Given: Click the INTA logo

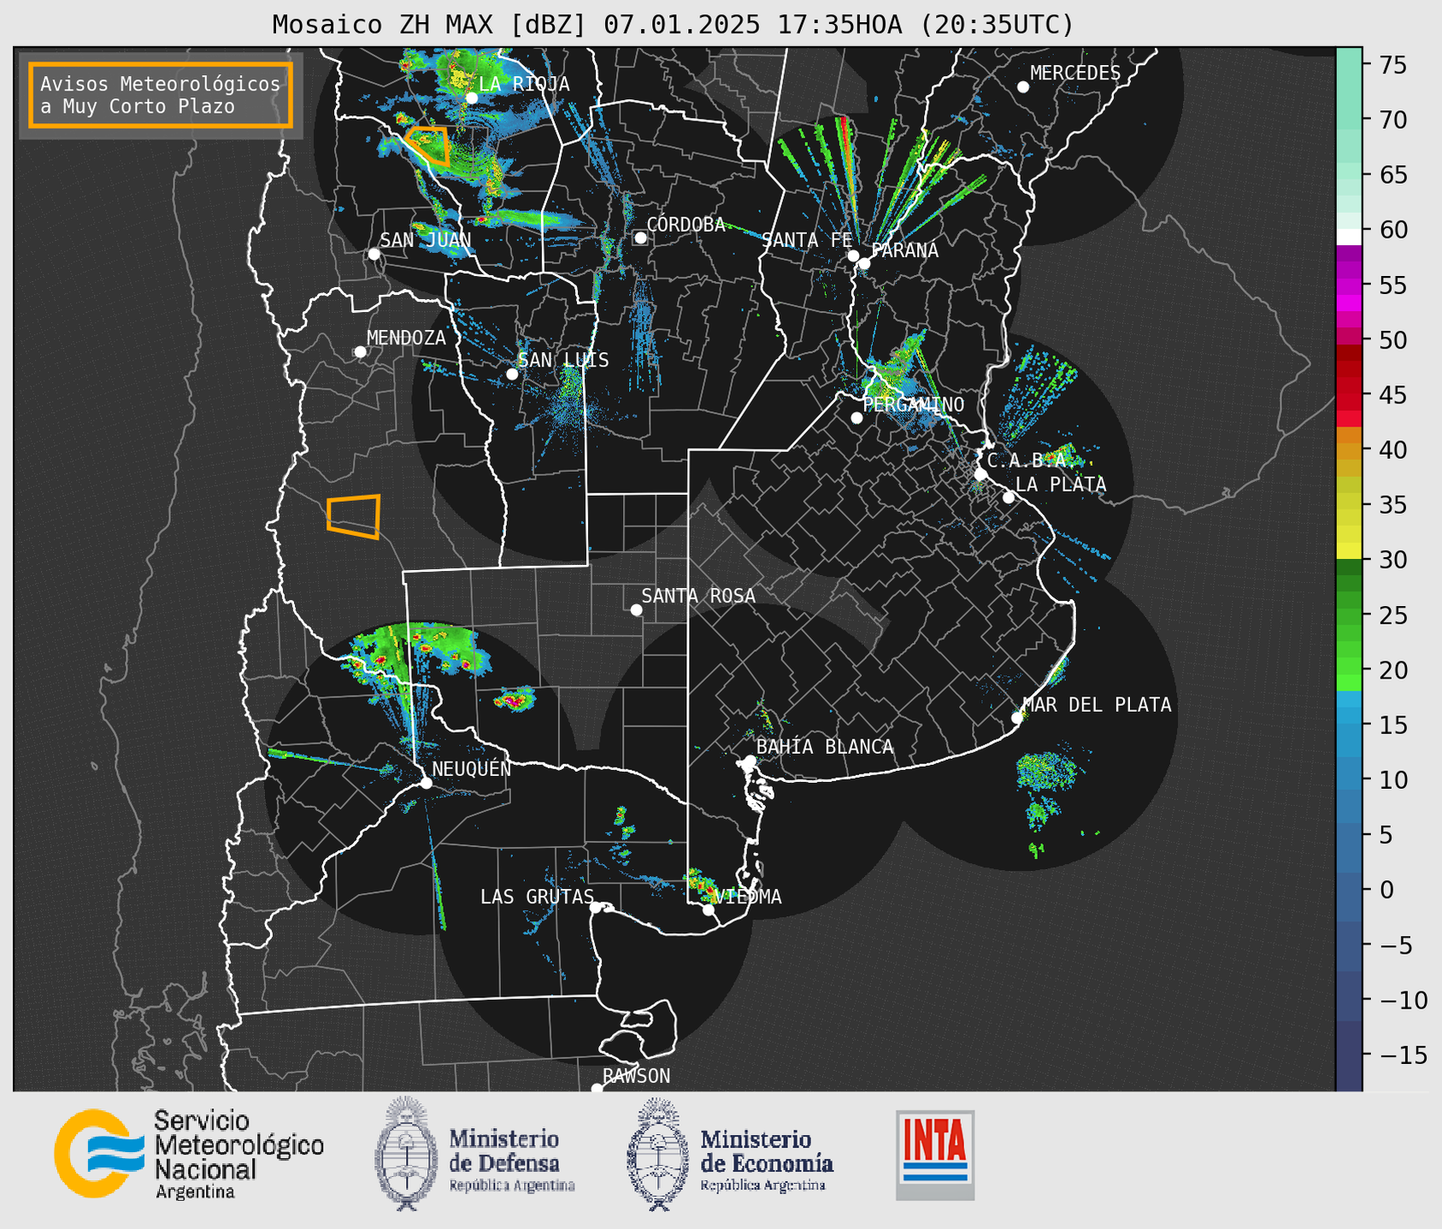Looking at the screenshot, I should point(935,1155).
